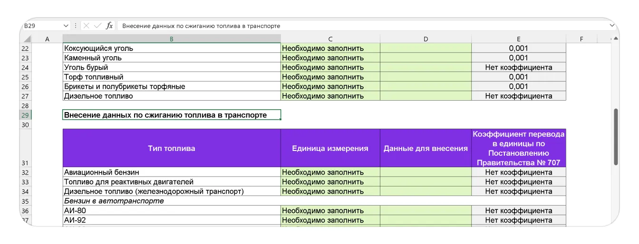The image size is (639, 244).
Task: Select cell 'Каменный уголь'
Action: click(172, 58)
